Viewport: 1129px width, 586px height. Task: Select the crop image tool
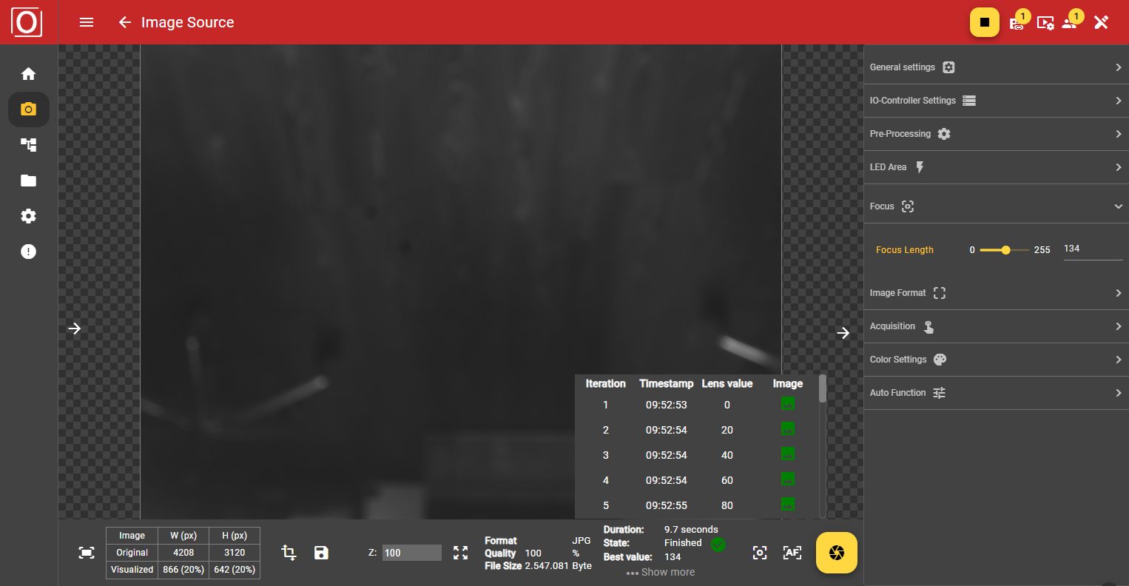coord(288,553)
